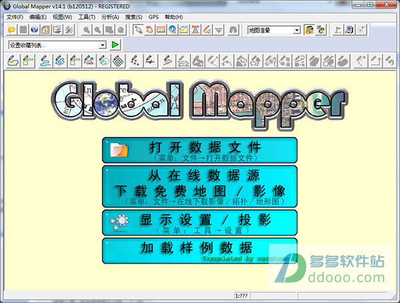Open the 帮助(H) menu
The width and height of the screenshot is (400, 303).
point(174,17)
